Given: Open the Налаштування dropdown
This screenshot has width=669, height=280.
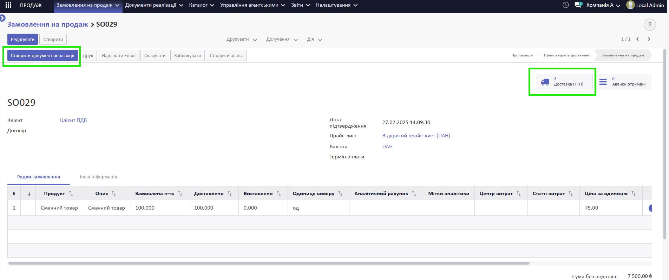Looking at the screenshot, I should point(336,5).
